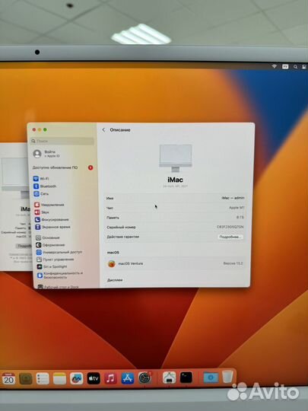Screen dimensions: 308x411
Task: Select the Сеть (Network) sidebar item
Action: point(41,194)
